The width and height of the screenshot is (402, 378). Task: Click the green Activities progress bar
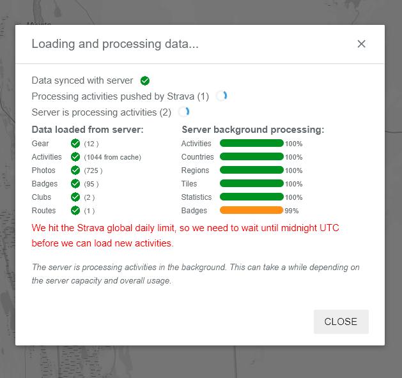tap(251, 144)
